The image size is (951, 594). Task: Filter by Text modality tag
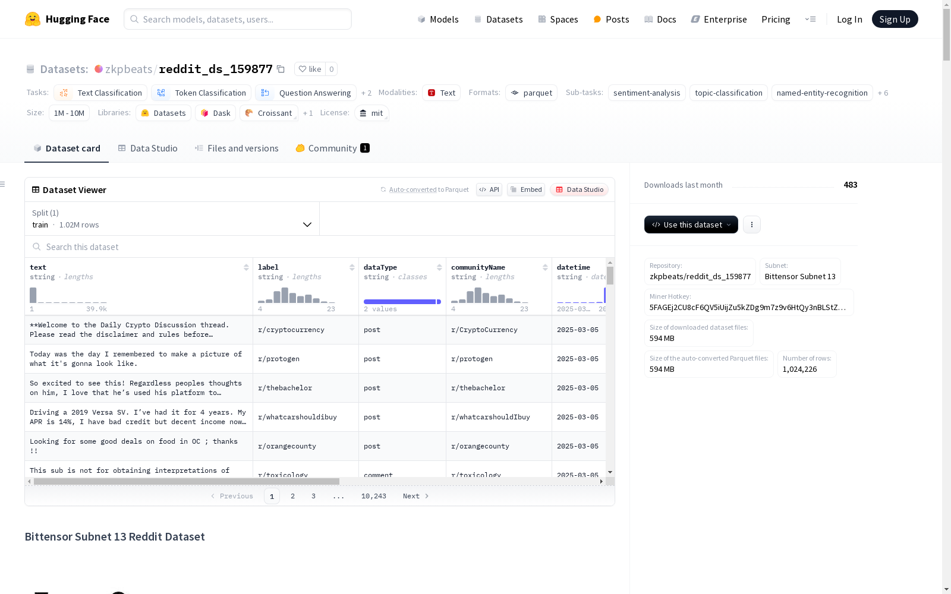441,93
